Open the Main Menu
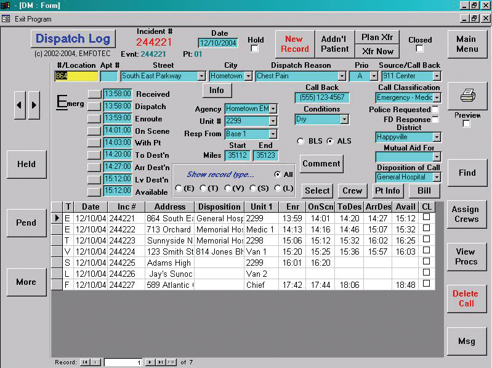 (466, 44)
